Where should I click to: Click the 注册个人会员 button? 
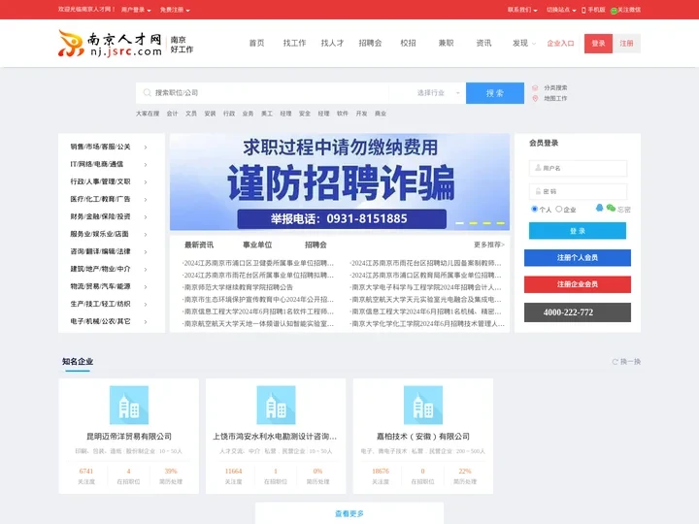click(x=578, y=257)
